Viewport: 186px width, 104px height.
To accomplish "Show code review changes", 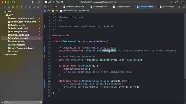I will [176, 2].
